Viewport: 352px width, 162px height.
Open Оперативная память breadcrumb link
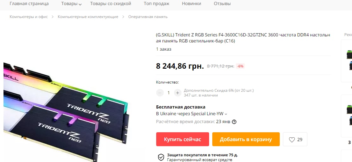click(x=148, y=17)
